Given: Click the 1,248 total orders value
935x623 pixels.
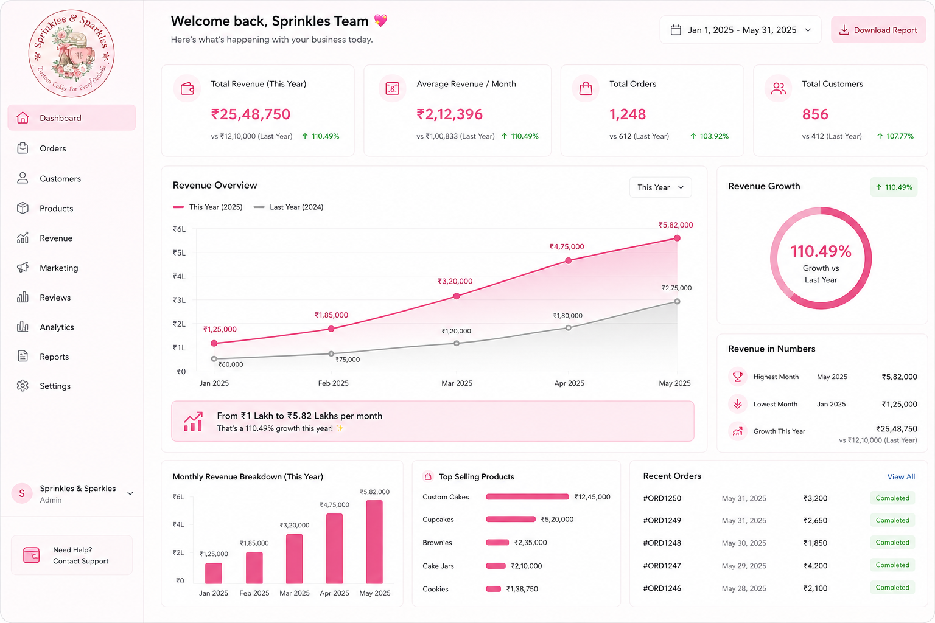Looking at the screenshot, I should (628, 114).
